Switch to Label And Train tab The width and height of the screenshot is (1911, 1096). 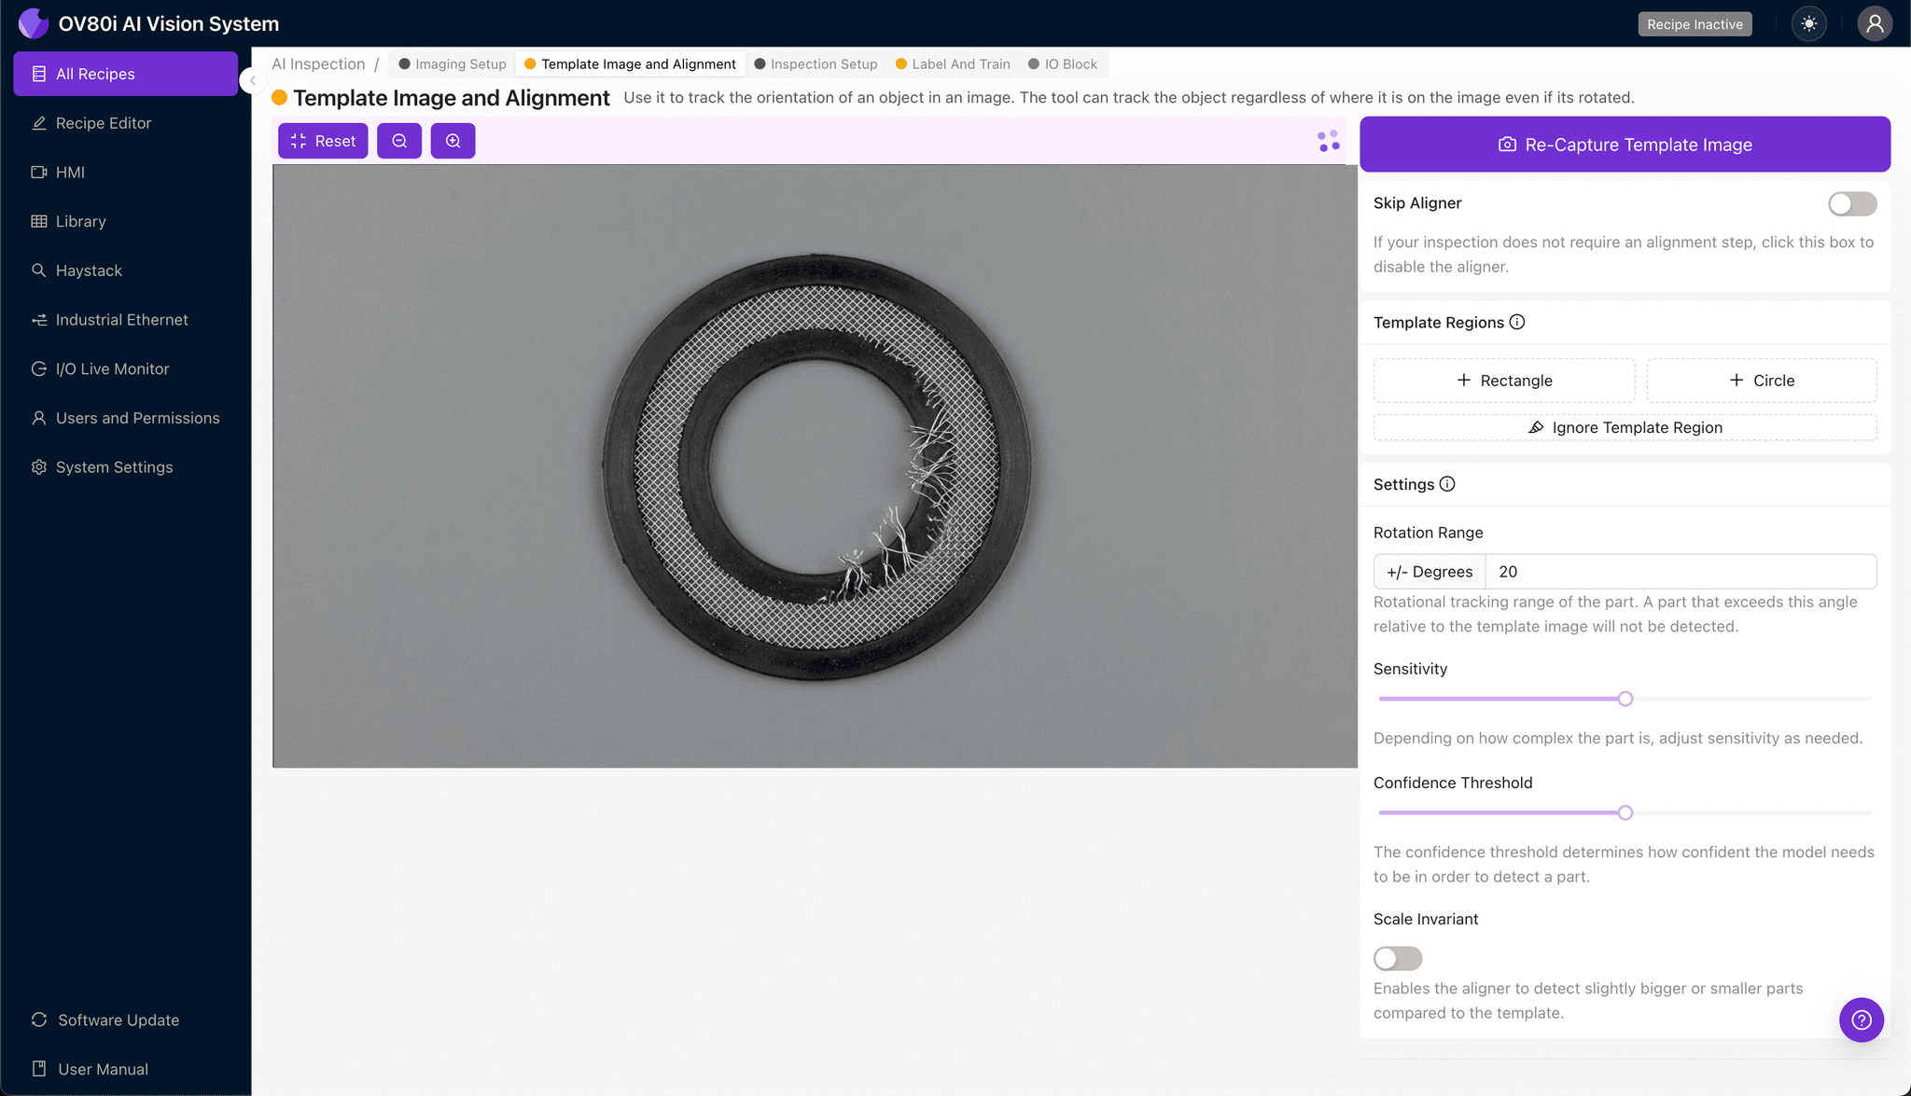point(953,64)
